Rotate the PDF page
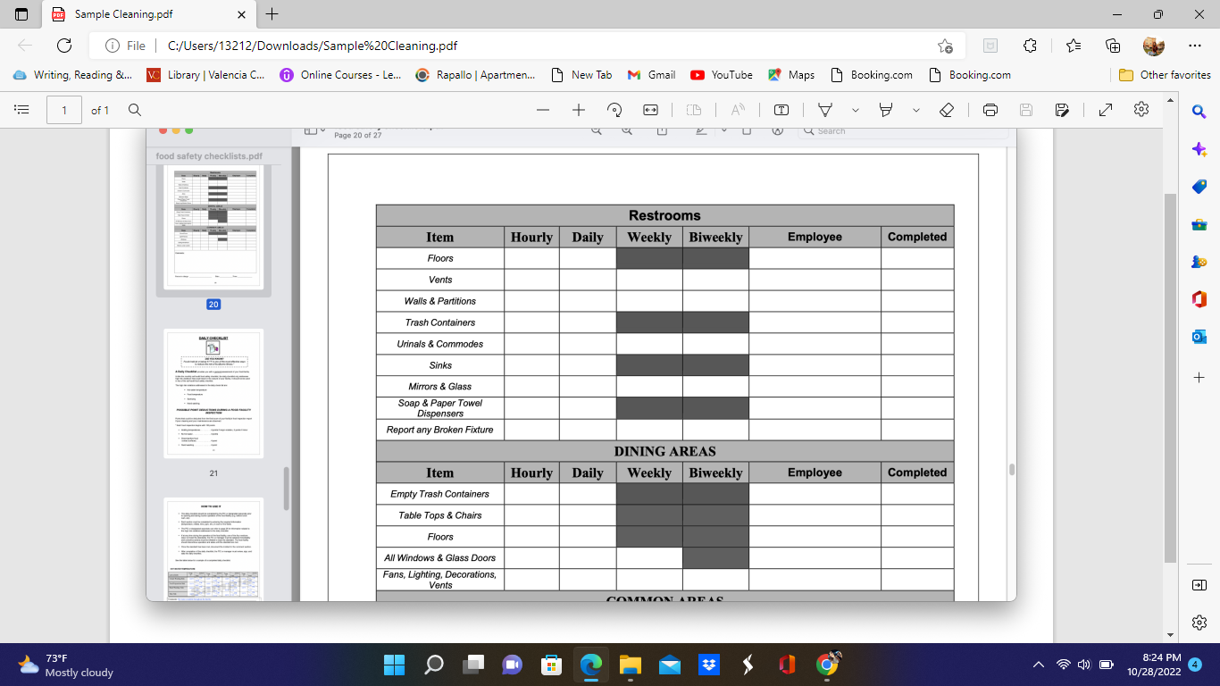This screenshot has width=1220, height=686. 614,110
